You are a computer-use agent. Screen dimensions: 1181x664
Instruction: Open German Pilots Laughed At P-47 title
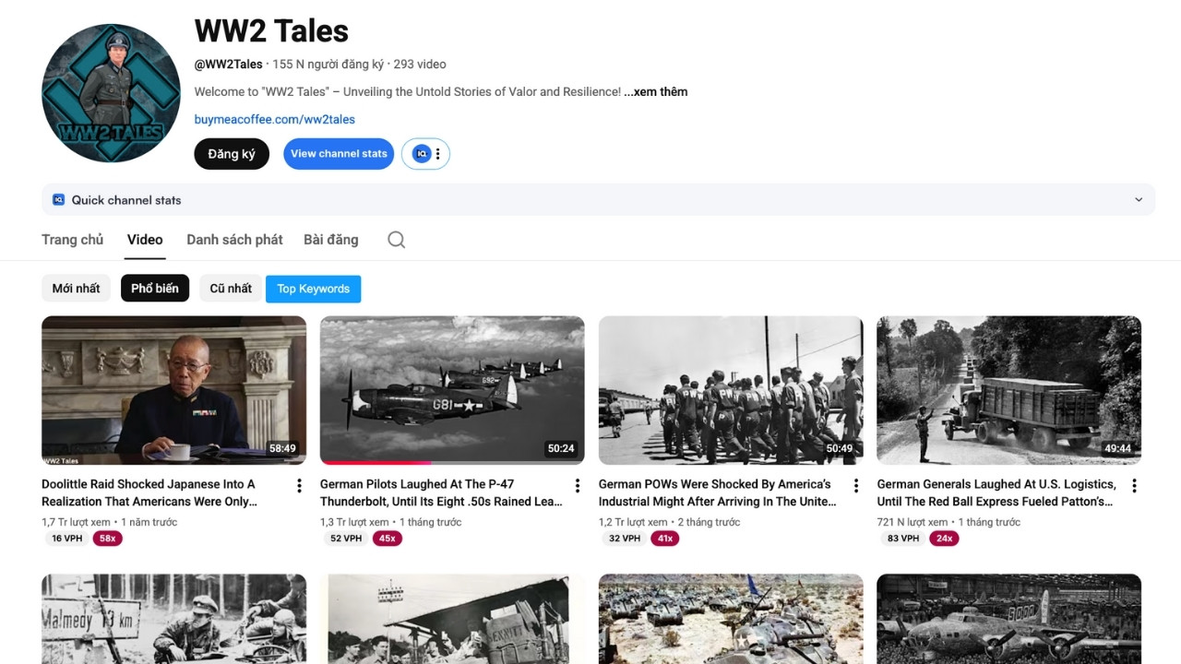tap(441, 492)
